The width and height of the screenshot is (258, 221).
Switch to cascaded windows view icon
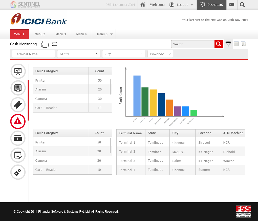pyautogui.click(x=244, y=44)
